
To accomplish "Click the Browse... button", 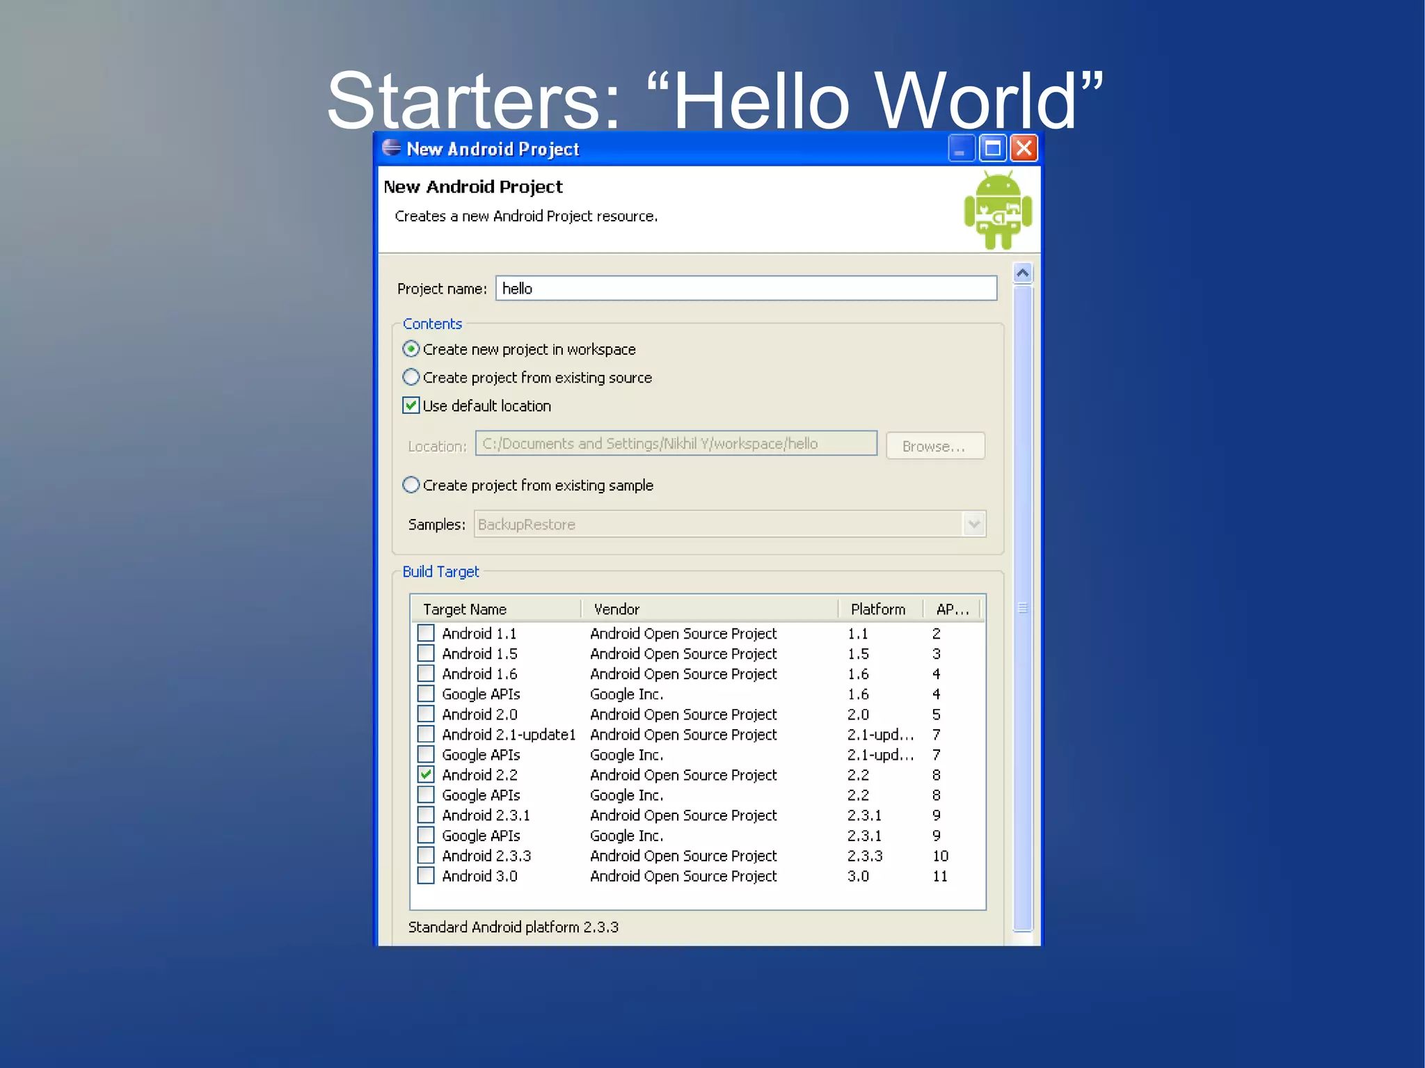I will pyautogui.click(x=935, y=446).
